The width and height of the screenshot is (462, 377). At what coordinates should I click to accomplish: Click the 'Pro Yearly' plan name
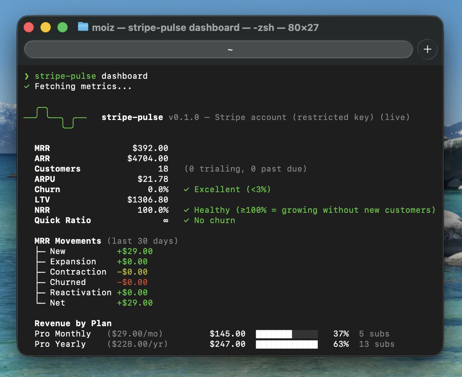[60, 344]
